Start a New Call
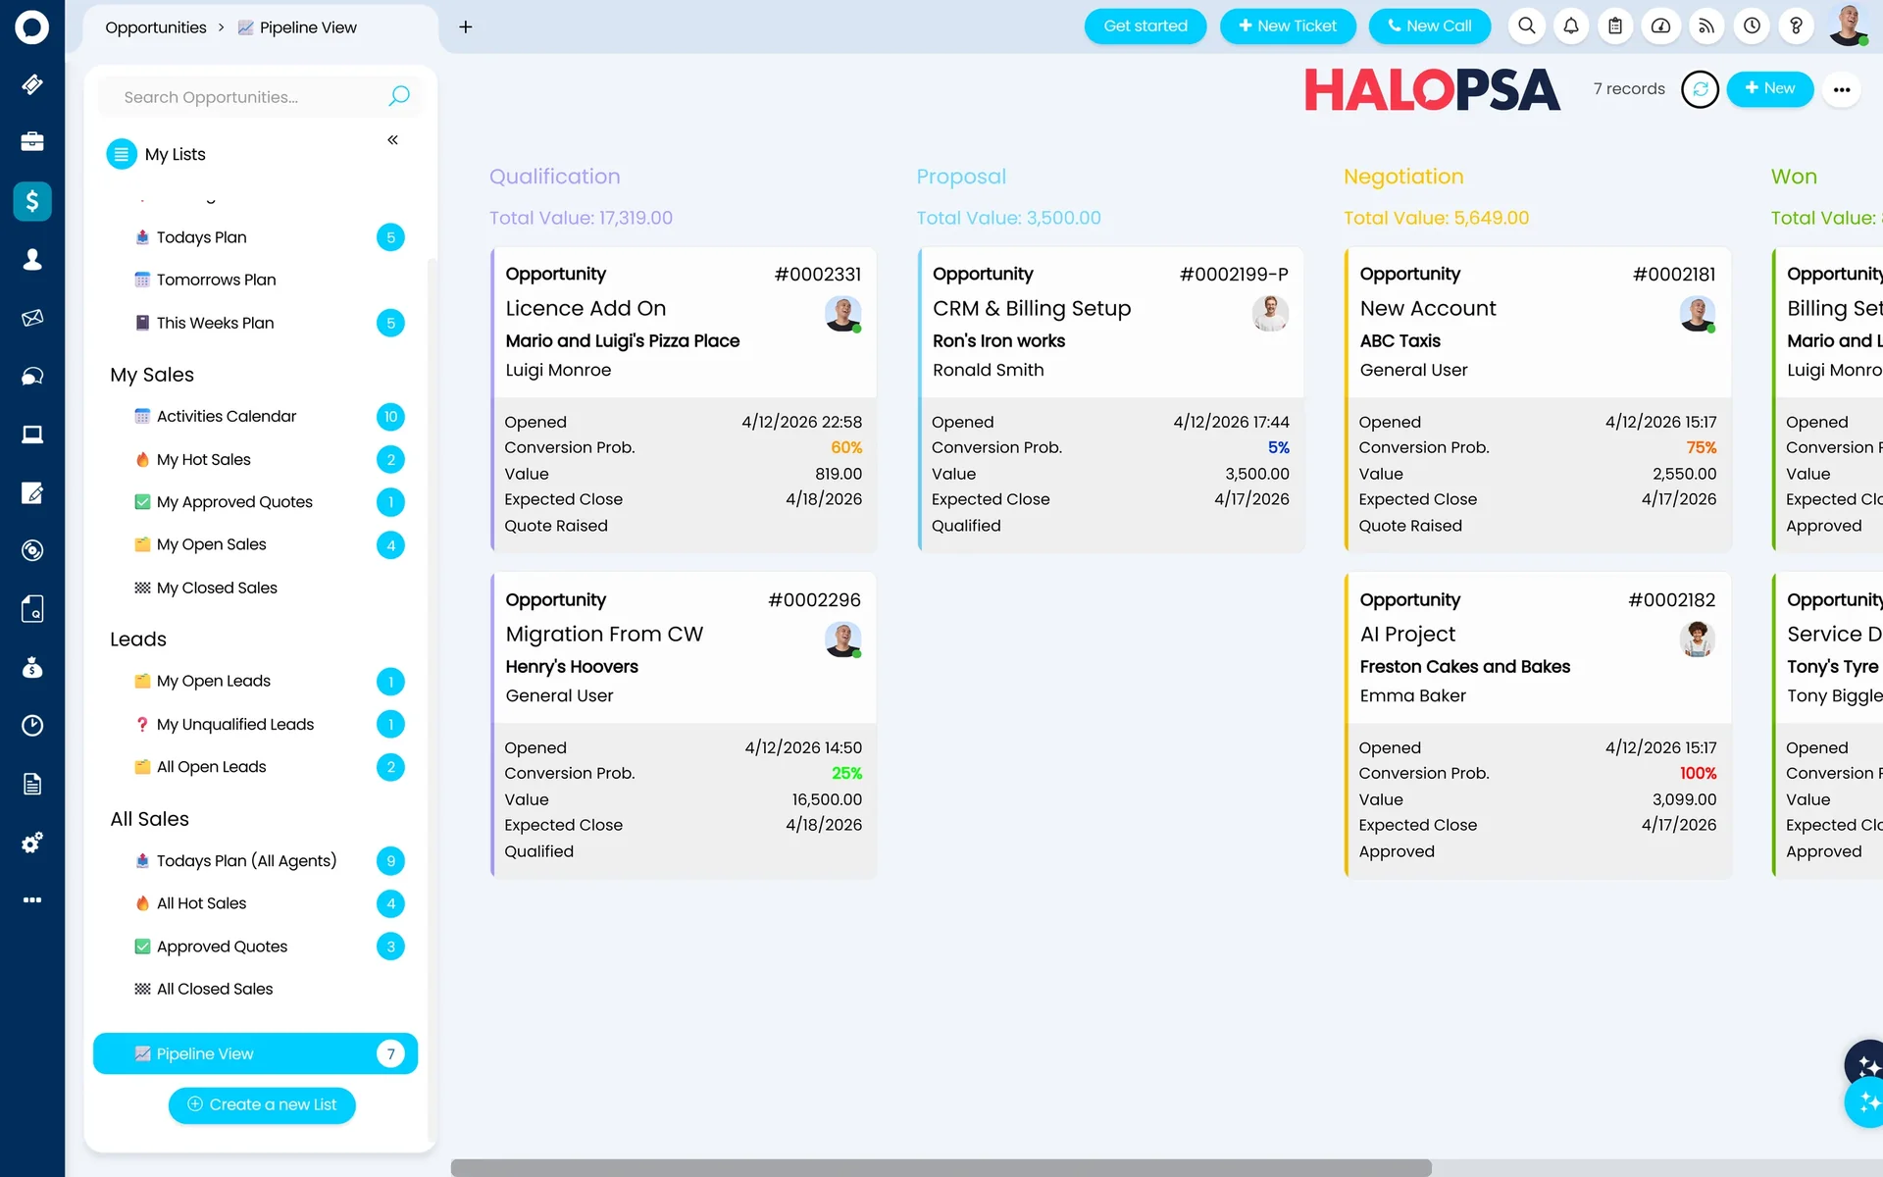This screenshot has width=1883, height=1177. click(1429, 26)
